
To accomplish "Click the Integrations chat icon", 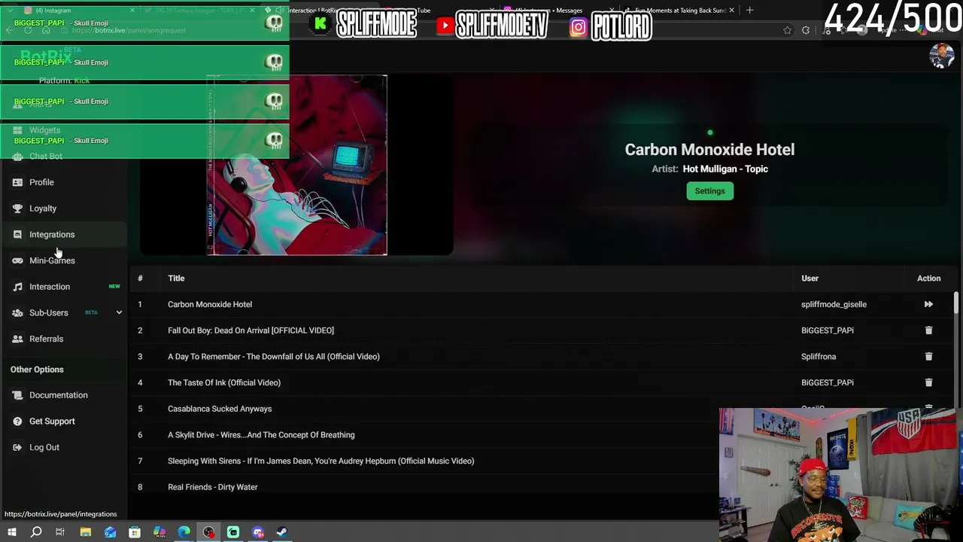I will coord(17,234).
